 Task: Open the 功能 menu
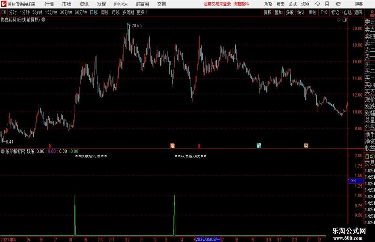pyautogui.click(x=268, y=4)
